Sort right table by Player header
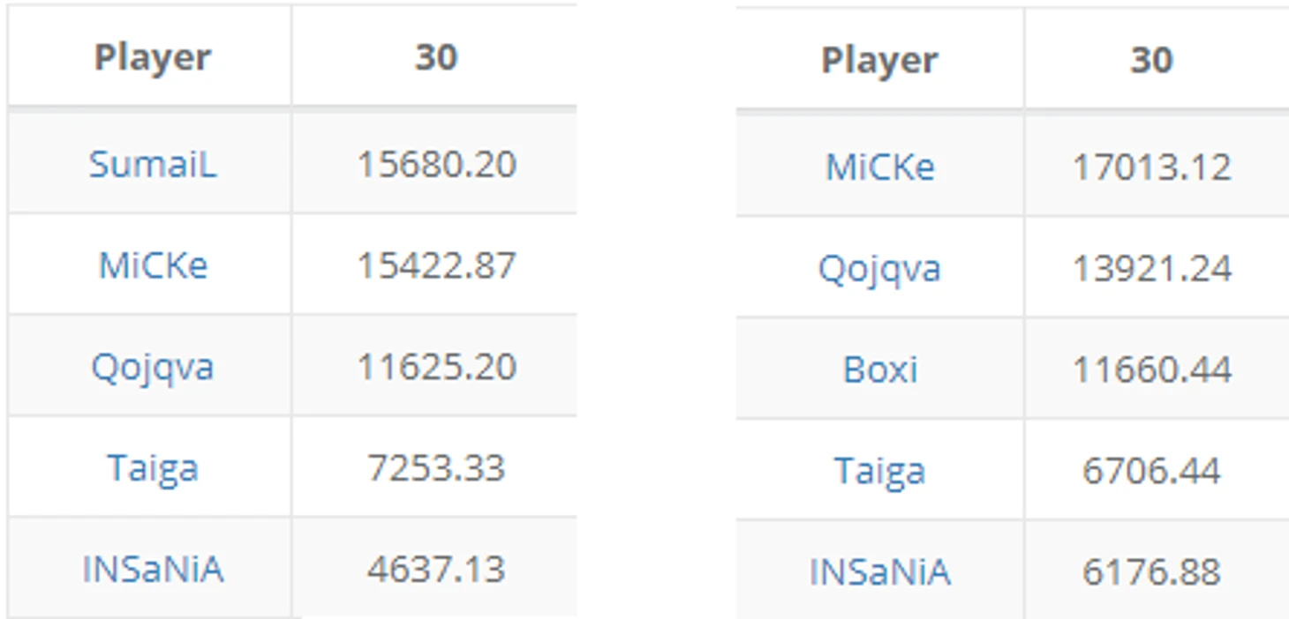Viewport: 1289px width, 619px height. [879, 61]
